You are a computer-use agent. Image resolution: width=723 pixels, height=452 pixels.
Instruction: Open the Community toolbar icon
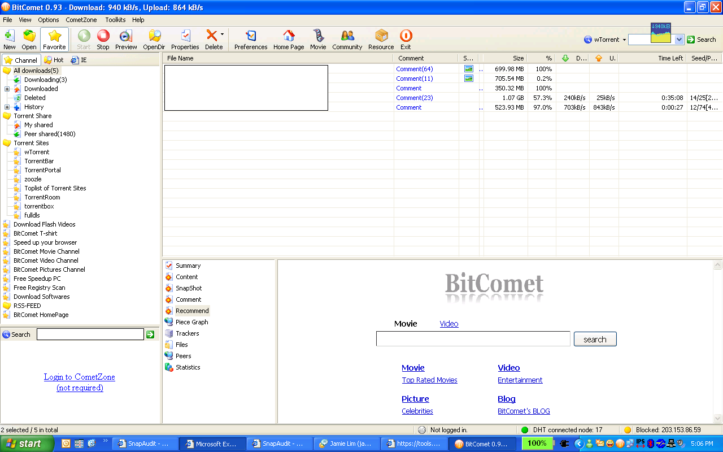pyautogui.click(x=347, y=40)
